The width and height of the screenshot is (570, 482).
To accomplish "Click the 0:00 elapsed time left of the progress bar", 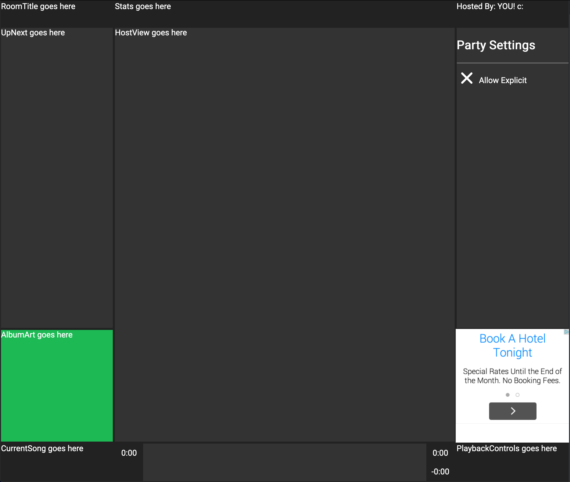I will (129, 453).
